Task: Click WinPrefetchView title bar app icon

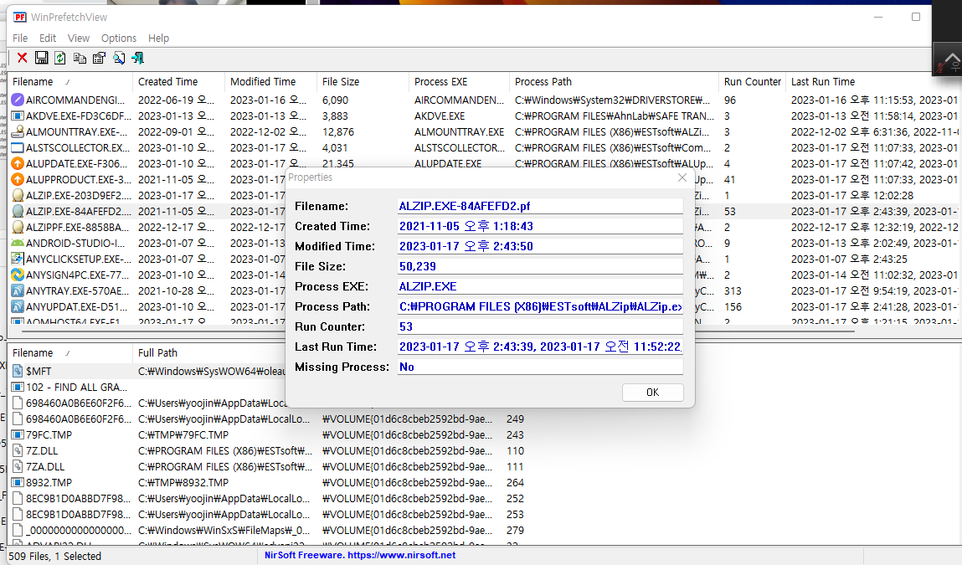Action: pos(20,18)
